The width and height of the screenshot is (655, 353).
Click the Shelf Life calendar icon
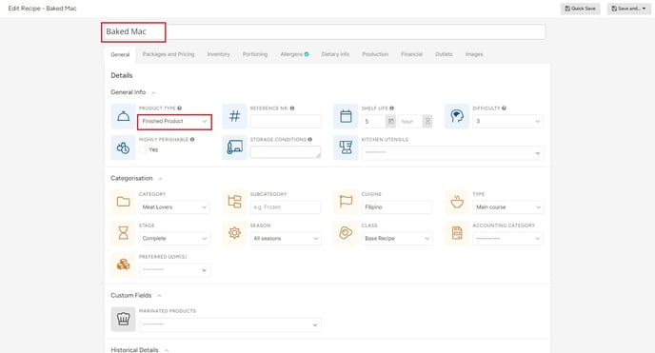point(346,116)
